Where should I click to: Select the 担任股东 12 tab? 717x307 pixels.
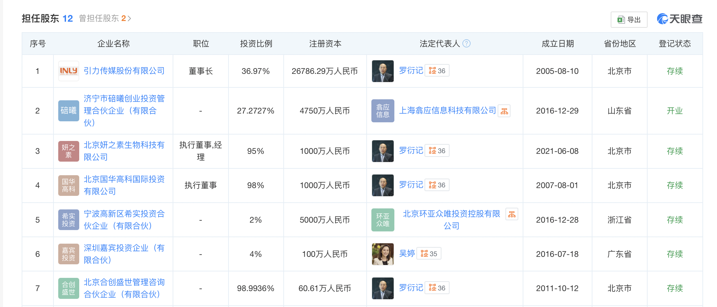(x=47, y=18)
